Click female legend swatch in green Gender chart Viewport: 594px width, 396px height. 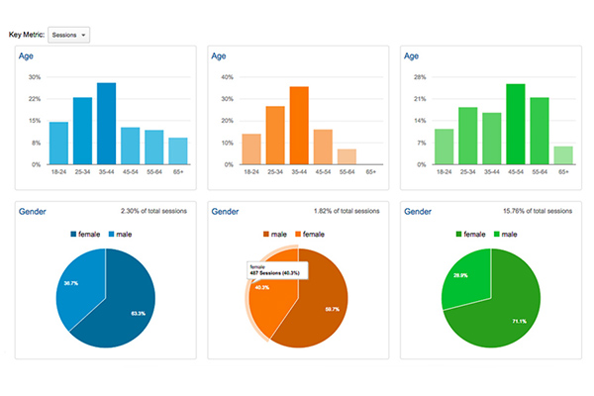457,234
